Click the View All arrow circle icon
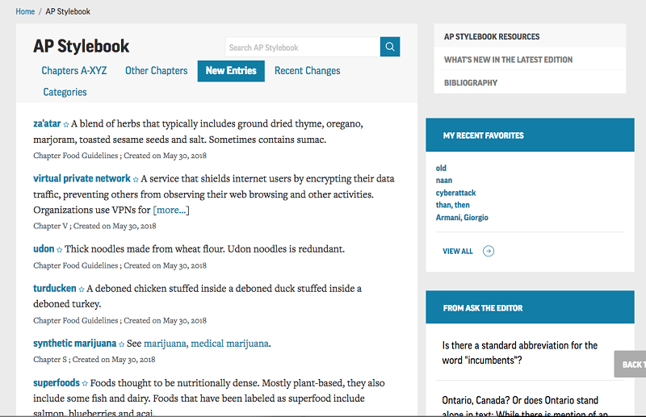 (489, 251)
